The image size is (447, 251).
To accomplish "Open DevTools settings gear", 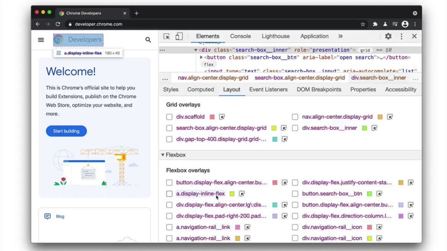I will (388, 37).
